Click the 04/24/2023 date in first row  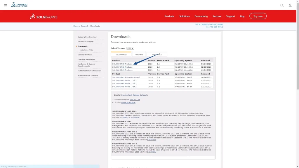click(x=206, y=64)
